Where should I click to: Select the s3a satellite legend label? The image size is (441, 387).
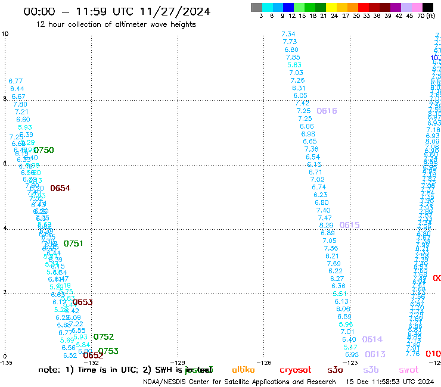(335, 370)
